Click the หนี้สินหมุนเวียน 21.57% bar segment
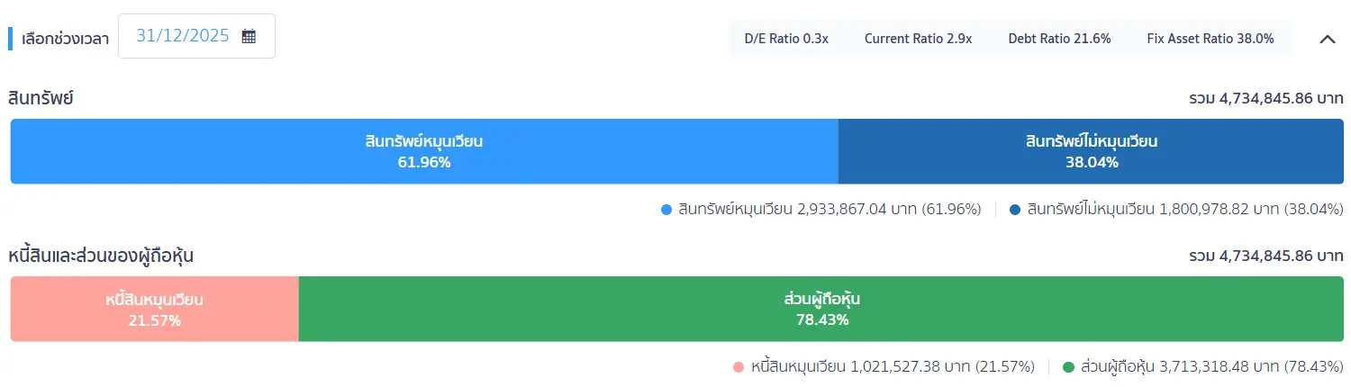 [x=154, y=309]
